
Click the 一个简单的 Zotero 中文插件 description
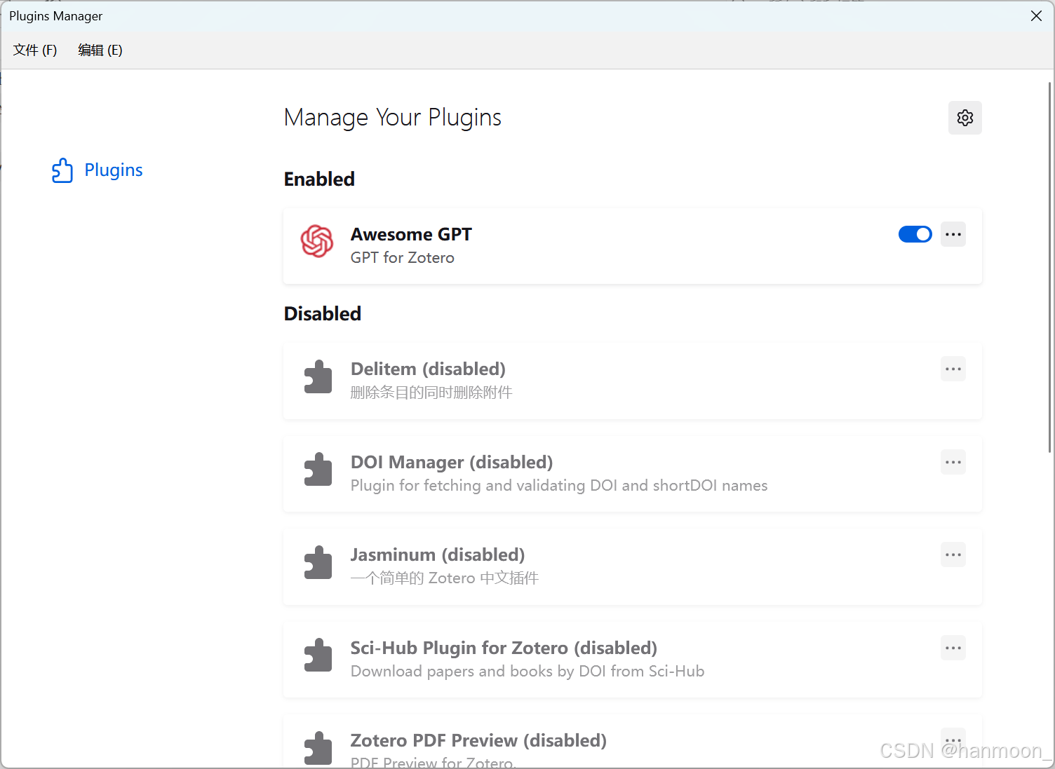445,578
